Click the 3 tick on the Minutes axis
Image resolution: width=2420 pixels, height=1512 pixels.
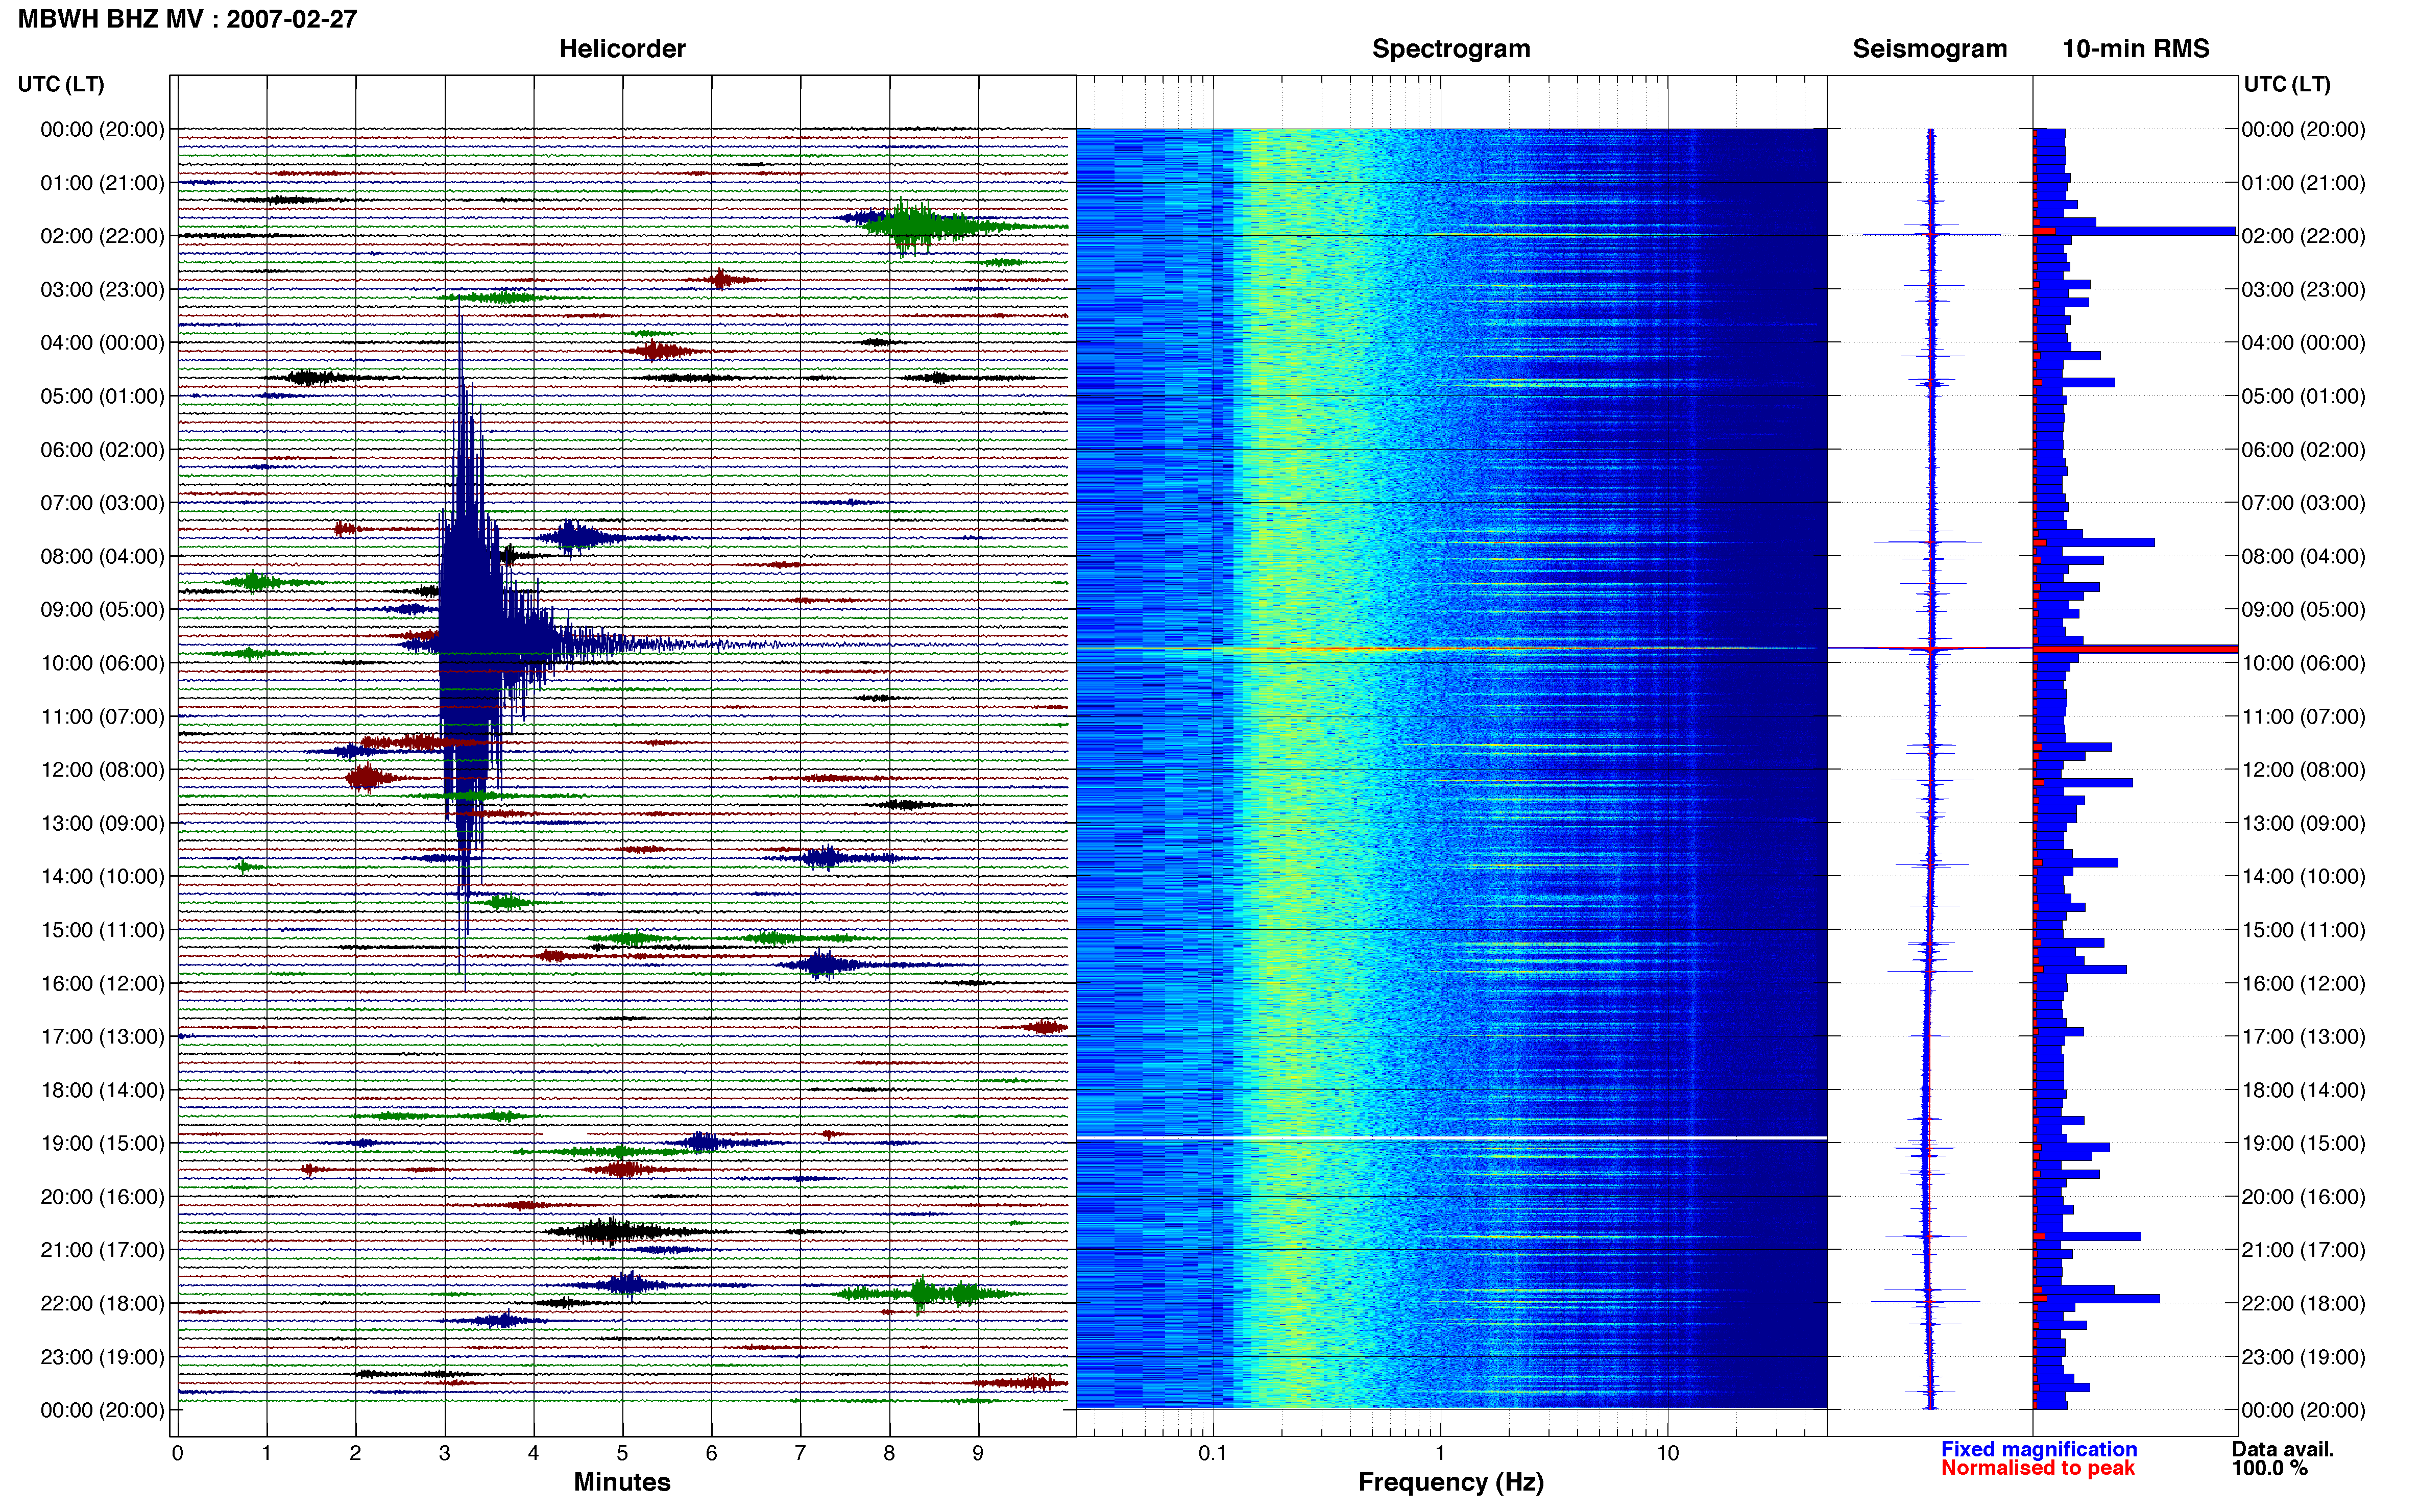(444, 1453)
